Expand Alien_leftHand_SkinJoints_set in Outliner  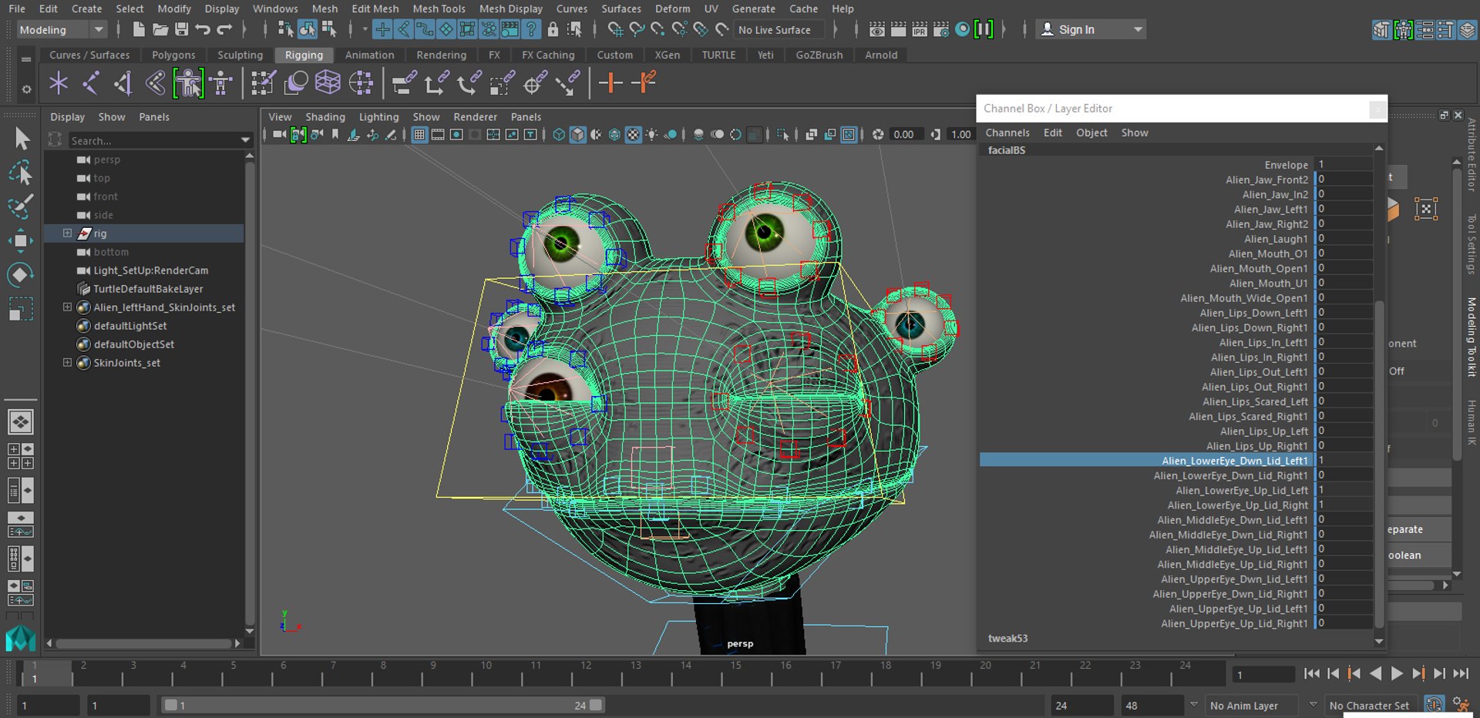tap(67, 307)
